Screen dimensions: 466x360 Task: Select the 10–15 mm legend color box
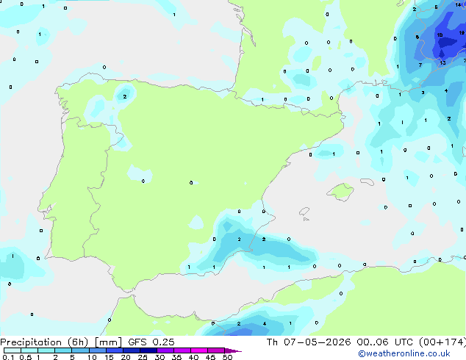coord(97,350)
